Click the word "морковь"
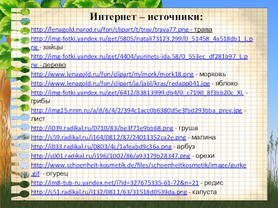The width and height of the screenshot is (278, 208). [213, 74]
